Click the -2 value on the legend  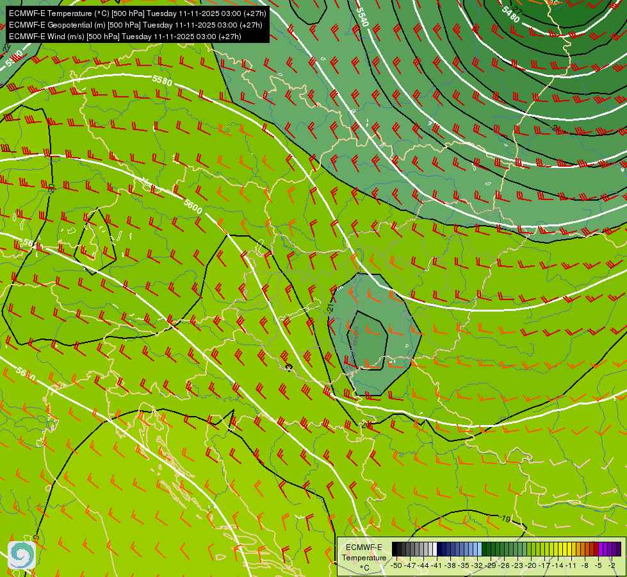[612, 565]
